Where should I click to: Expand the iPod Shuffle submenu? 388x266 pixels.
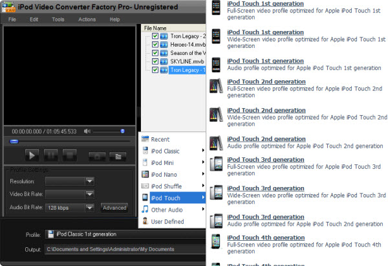coord(172,186)
